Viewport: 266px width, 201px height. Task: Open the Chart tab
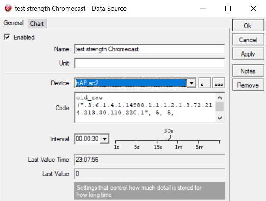point(37,24)
